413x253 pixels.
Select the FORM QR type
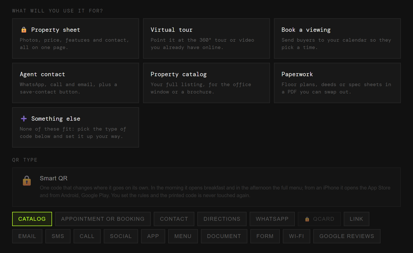265,236
